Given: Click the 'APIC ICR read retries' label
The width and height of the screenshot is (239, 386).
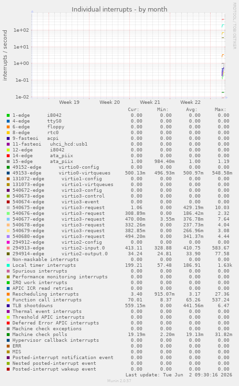Looking at the screenshot, I should coord(43,288).
